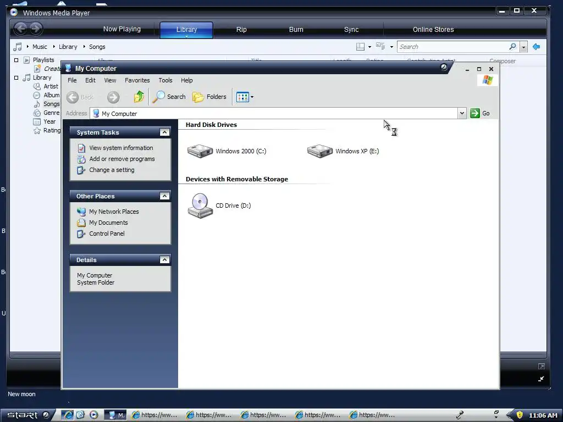Open My Network Places link
The image size is (563, 422).
coord(114,212)
